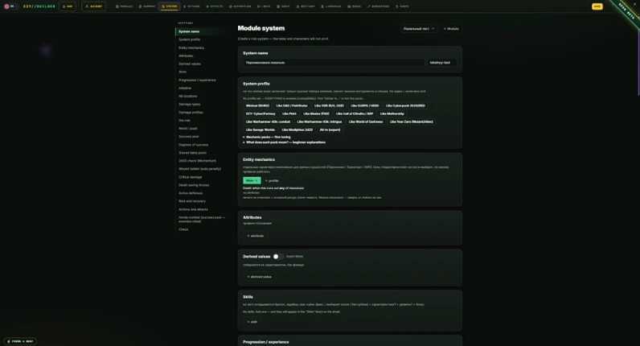Screen dimensions: 640x346
Task: Jump to Horde combat section in sidebar
Action: (202, 220)
